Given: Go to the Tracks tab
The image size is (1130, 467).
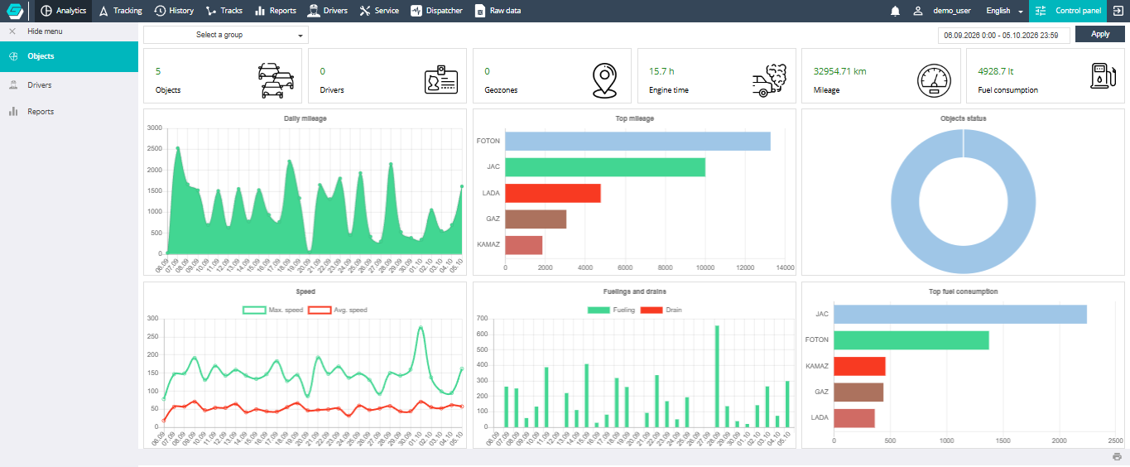Looking at the screenshot, I should click(x=224, y=11).
